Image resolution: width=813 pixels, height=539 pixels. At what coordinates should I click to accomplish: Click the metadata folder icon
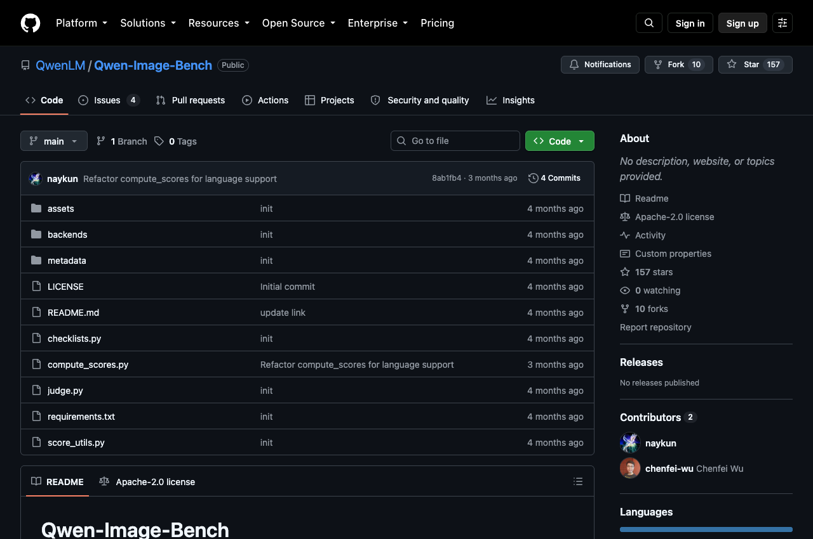pos(36,261)
